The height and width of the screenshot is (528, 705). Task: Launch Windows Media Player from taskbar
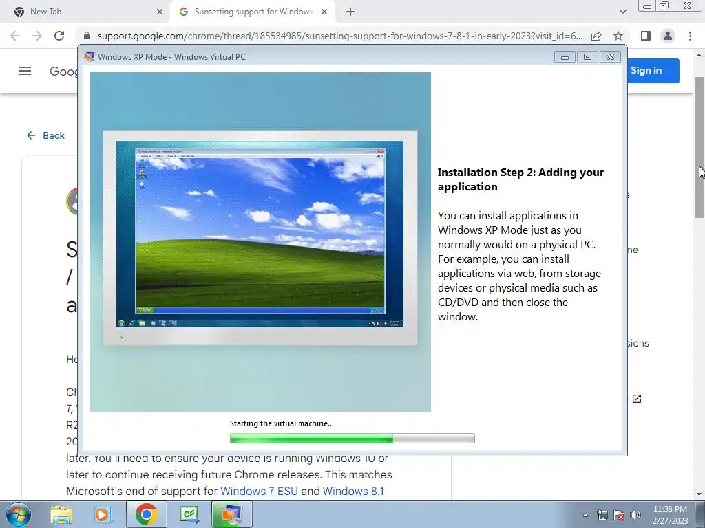pyautogui.click(x=102, y=514)
